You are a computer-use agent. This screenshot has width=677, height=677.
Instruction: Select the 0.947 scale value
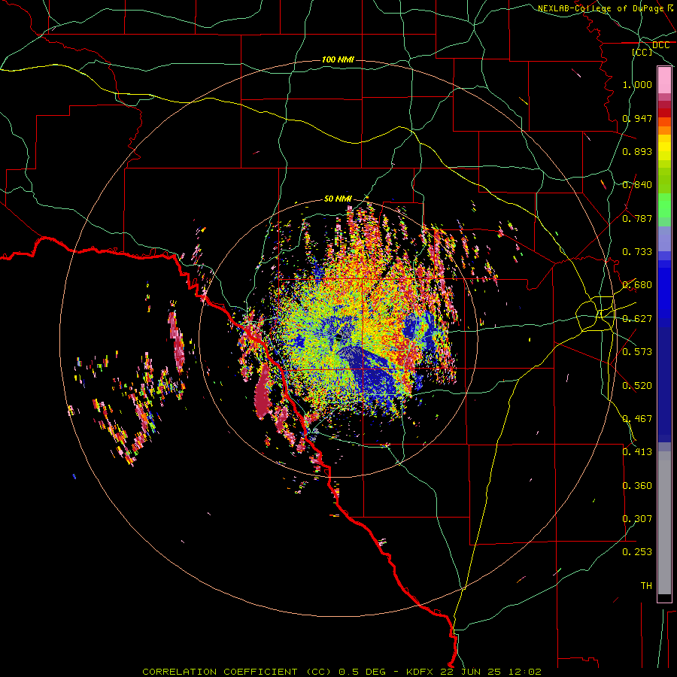[637, 118]
